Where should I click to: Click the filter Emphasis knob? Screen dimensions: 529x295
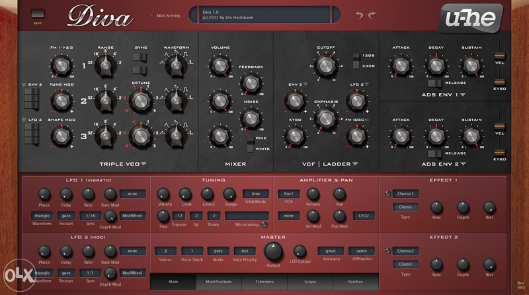[x=325, y=118]
